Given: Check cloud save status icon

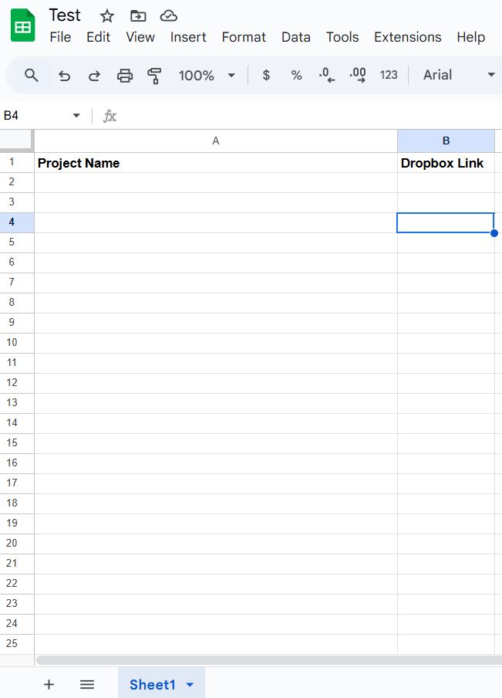Looking at the screenshot, I should point(168,16).
